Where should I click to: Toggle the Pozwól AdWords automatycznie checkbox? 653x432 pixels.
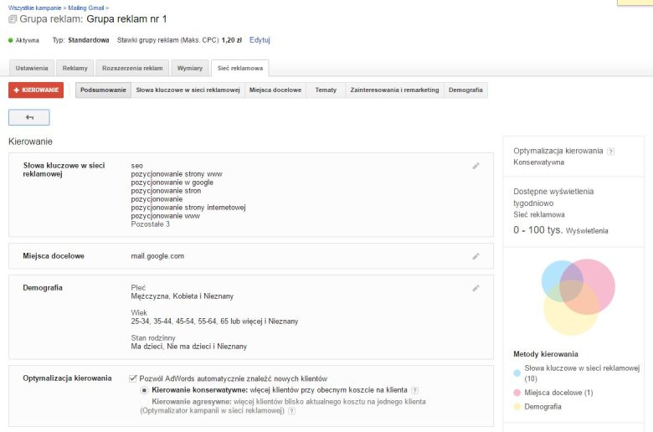tap(133, 378)
